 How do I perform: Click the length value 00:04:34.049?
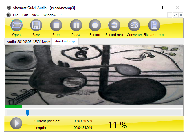83,128
